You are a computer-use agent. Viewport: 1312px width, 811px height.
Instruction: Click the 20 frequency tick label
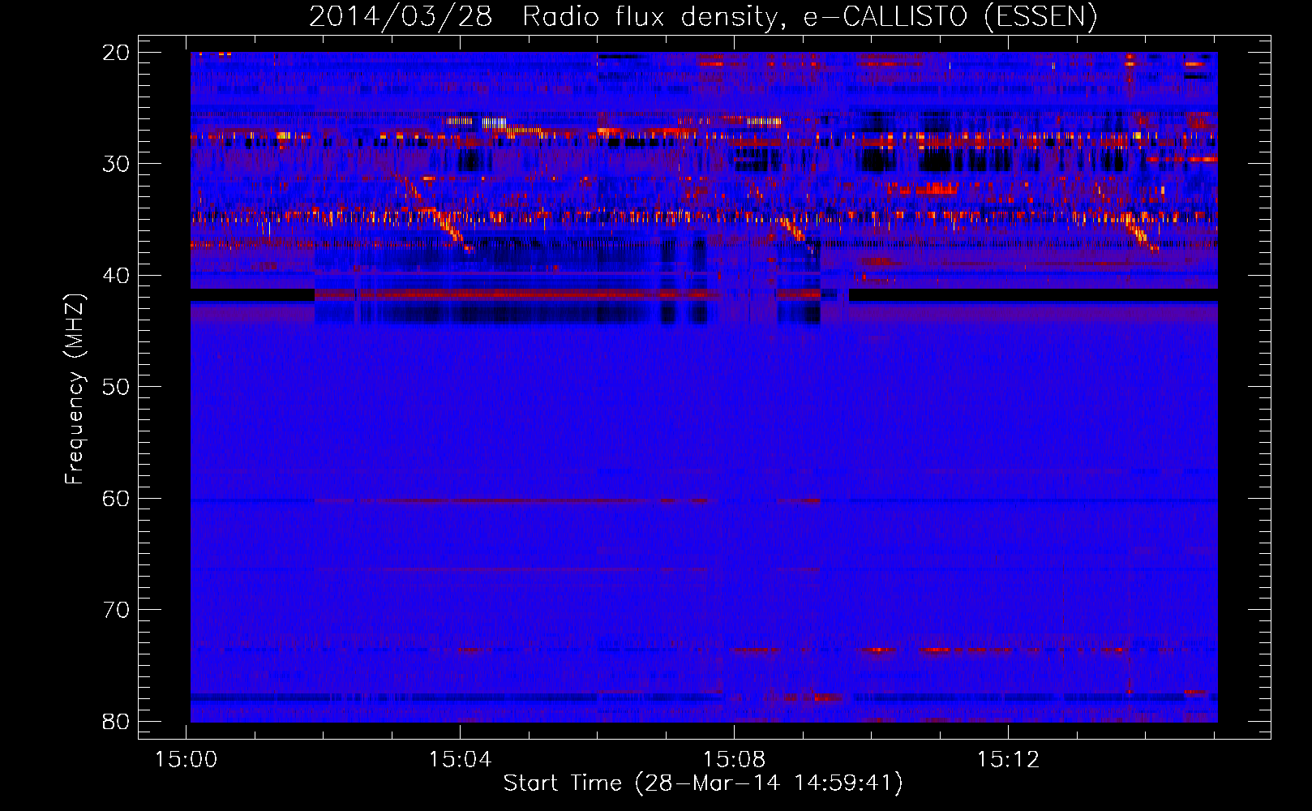point(117,53)
